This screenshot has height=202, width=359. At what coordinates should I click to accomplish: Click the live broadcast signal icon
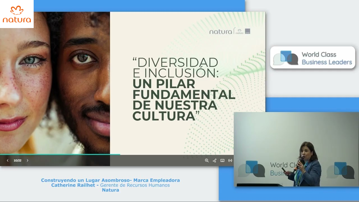(x=230, y=160)
